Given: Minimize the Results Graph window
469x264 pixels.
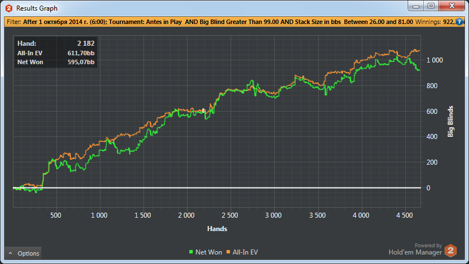Looking at the screenshot, I should (415, 6).
